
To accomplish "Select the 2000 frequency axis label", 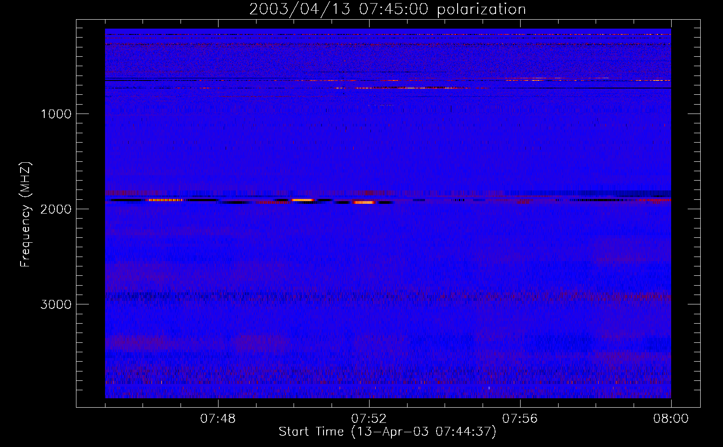I will click(56, 209).
